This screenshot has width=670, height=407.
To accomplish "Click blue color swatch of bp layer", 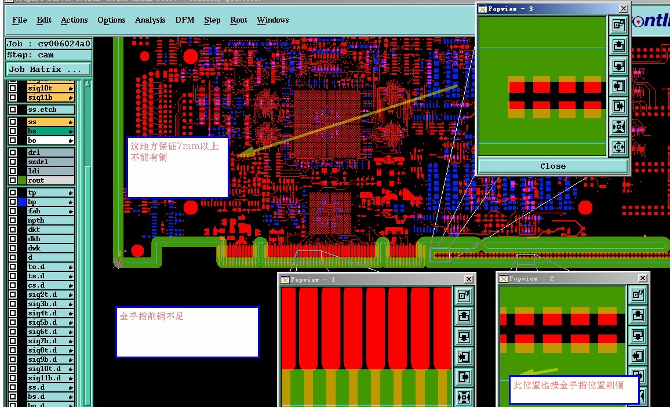I will coord(22,202).
